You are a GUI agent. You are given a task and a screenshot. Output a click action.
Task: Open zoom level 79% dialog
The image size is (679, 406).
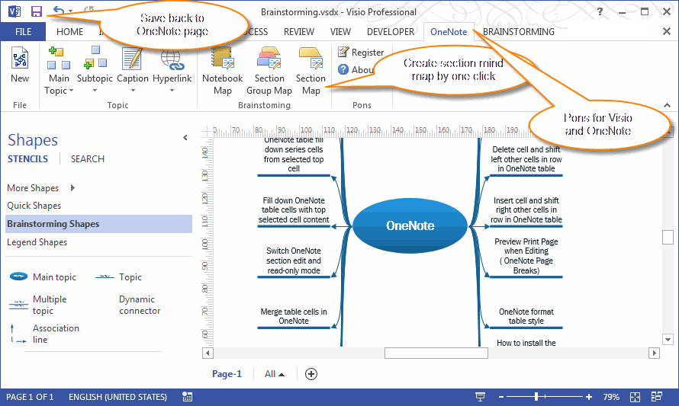pos(611,397)
